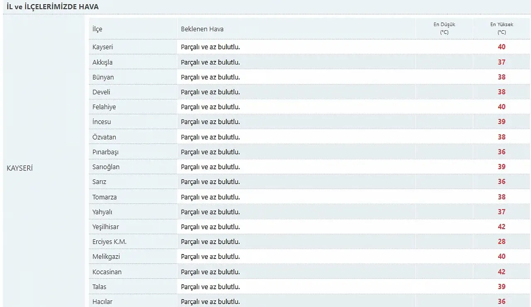Screen dimensions: 531x307
Task: Select the KAYSERİ province label
Action: tap(19, 168)
